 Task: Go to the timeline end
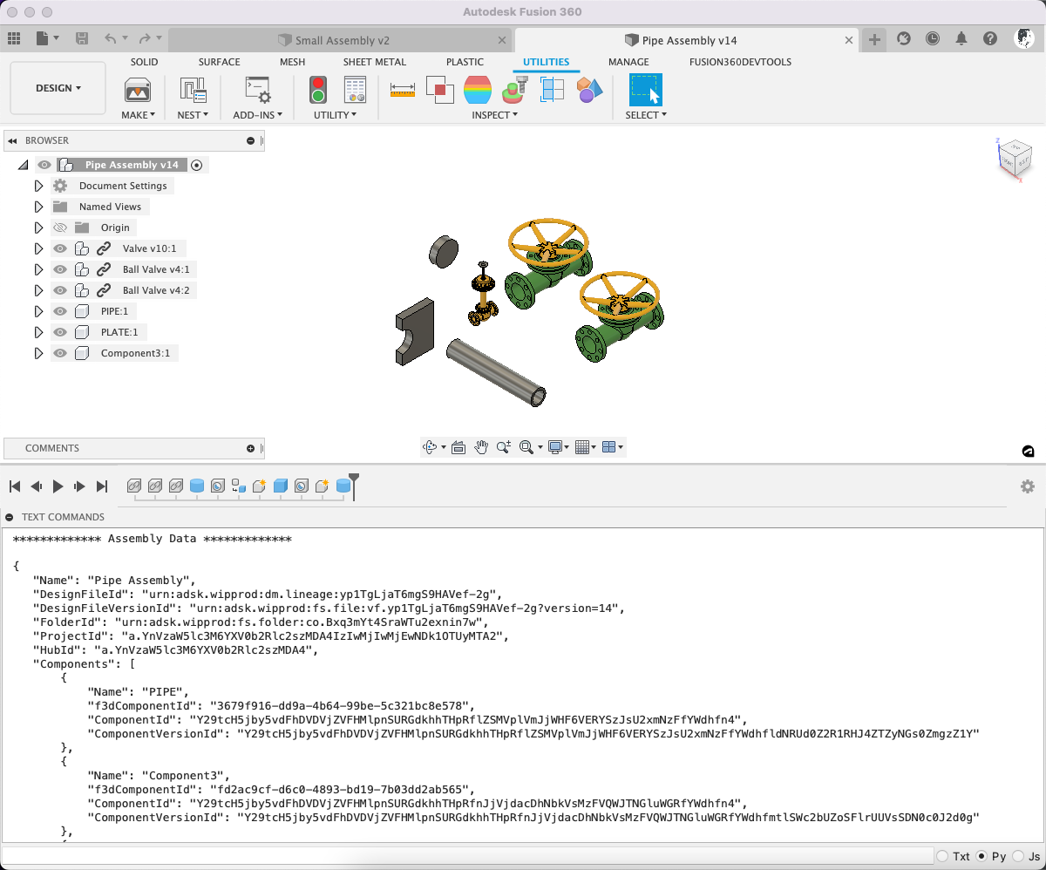pos(102,486)
